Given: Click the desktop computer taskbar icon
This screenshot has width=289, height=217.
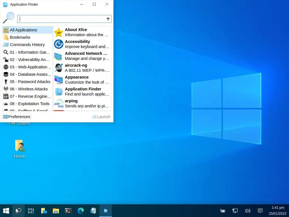Looking at the screenshot, I should click(x=44, y=211).
